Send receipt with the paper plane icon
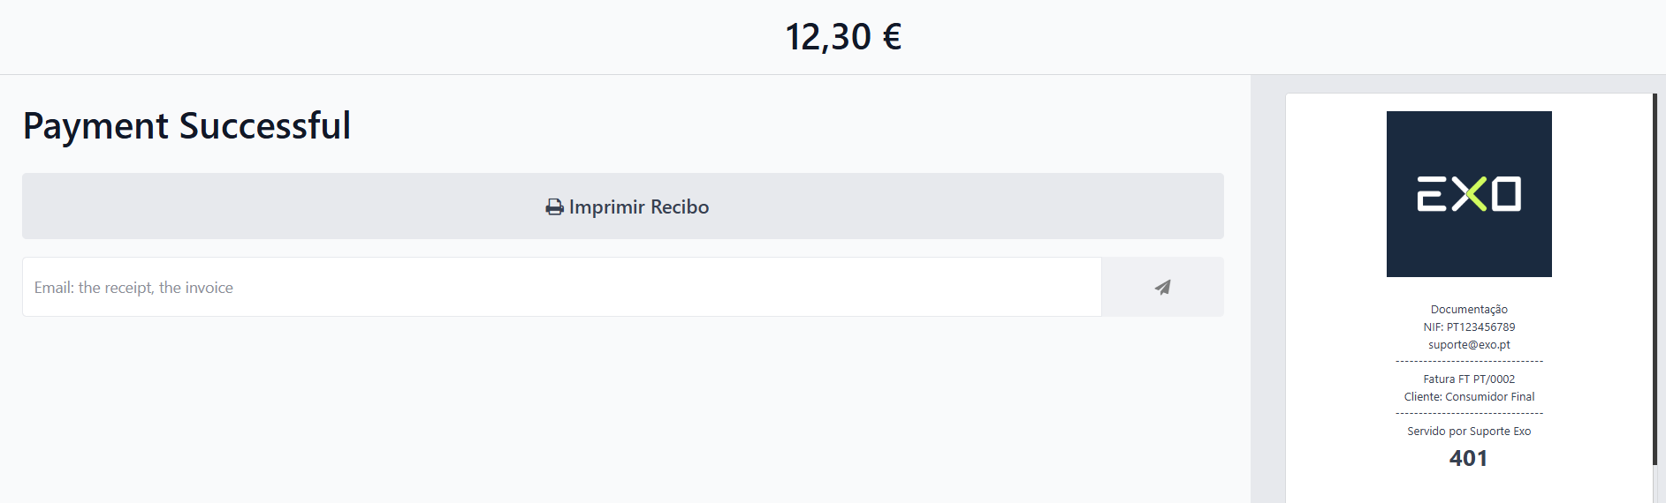Screen dimensions: 1666x503 click(x=1162, y=287)
